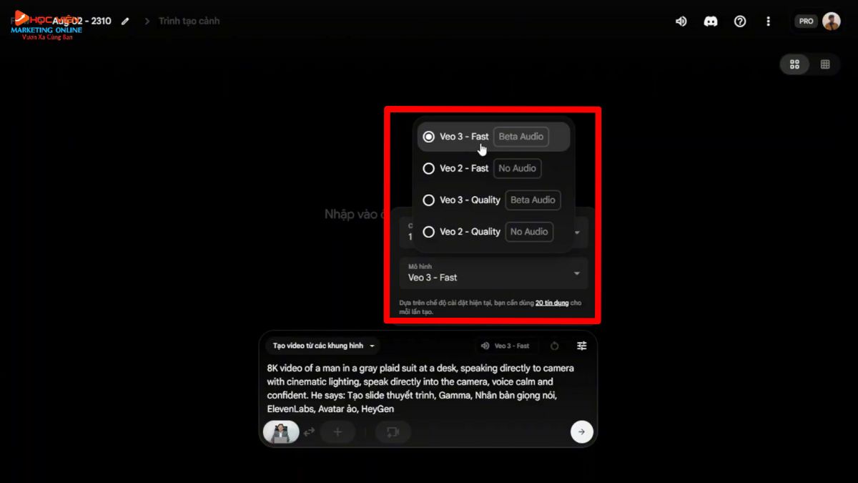
Task: Click inside the prompt text box
Action: click(x=427, y=389)
